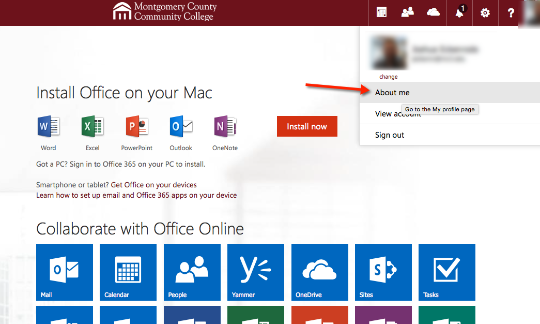Open the settings gear icon
The image size is (540, 324).
point(485,13)
